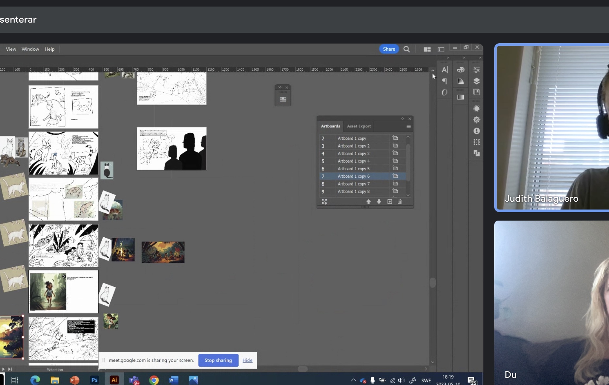Open the Window menu
The width and height of the screenshot is (609, 385).
click(30, 49)
